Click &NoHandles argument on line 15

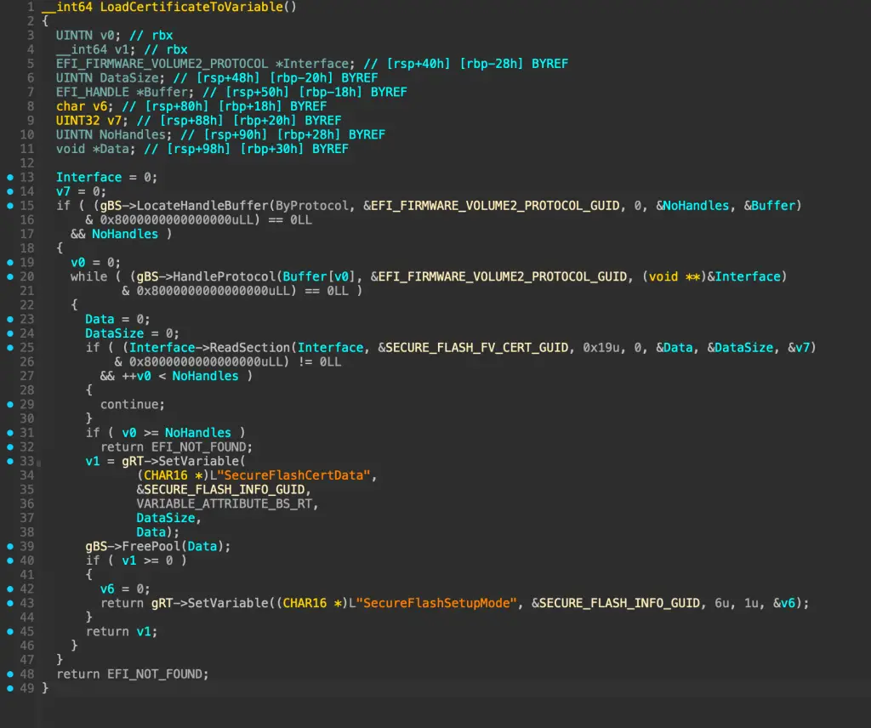coord(692,206)
